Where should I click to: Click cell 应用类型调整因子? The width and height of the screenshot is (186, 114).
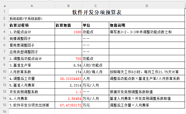(32, 52)
